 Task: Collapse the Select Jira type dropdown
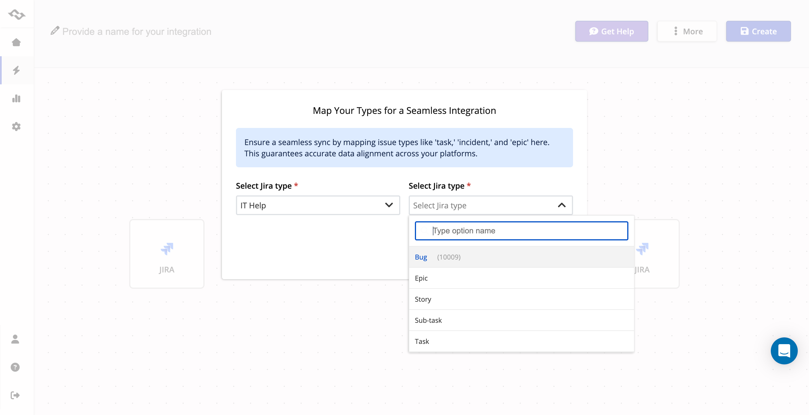pos(490,205)
